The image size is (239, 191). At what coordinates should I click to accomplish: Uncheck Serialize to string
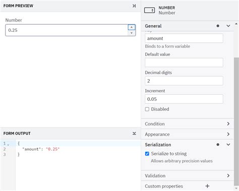coord(147,154)
